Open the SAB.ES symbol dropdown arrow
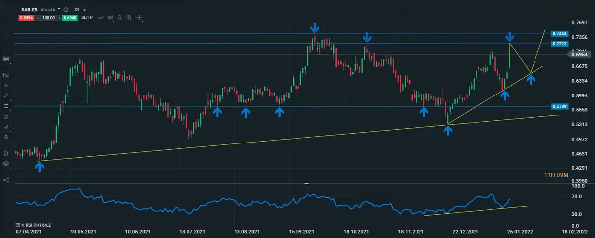The width and height of the screenshot is (595, 238). [59, 9]
